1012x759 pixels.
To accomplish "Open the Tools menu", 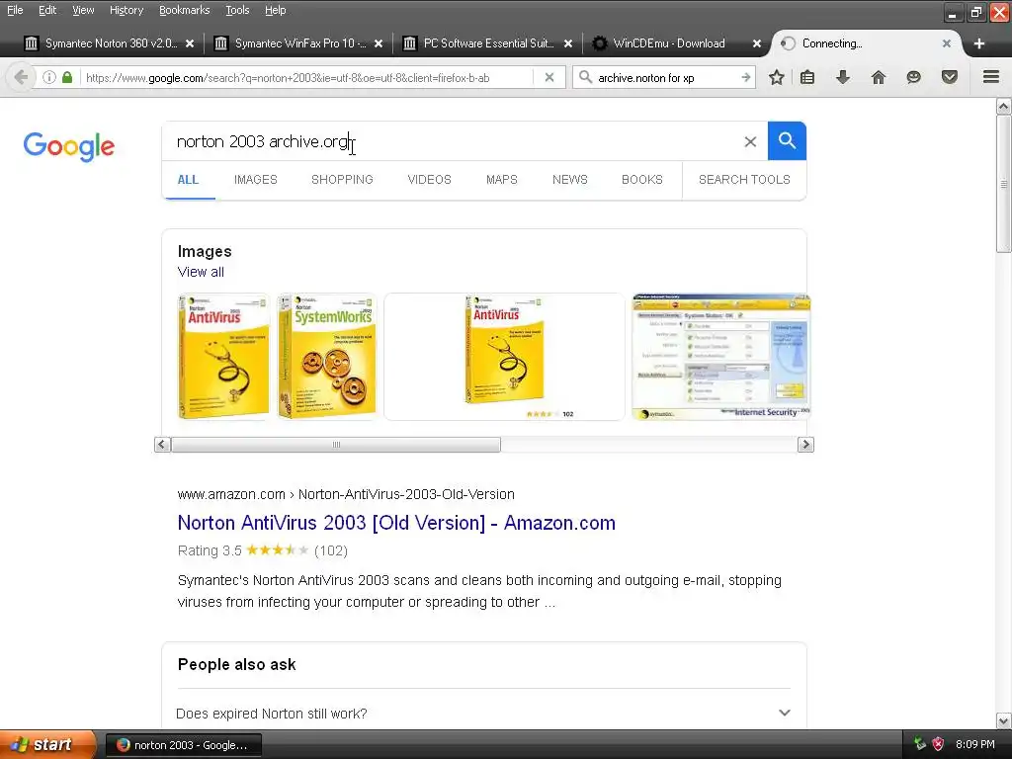I will [237, 10].
